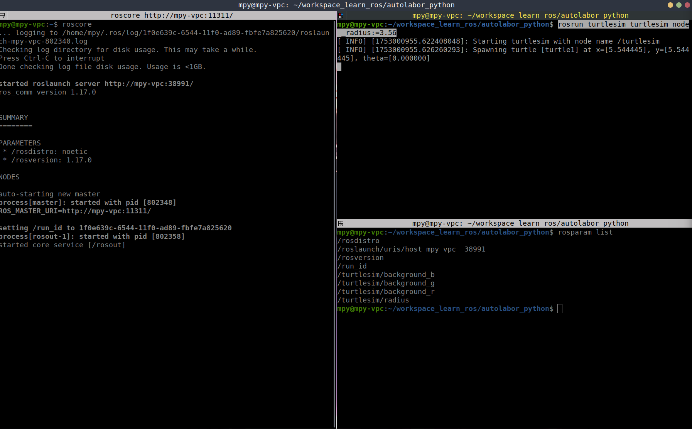Click the cursor block in the turtlesim terminal
Viewport: 692px width, 429px height.
click(x=339, y=67)
